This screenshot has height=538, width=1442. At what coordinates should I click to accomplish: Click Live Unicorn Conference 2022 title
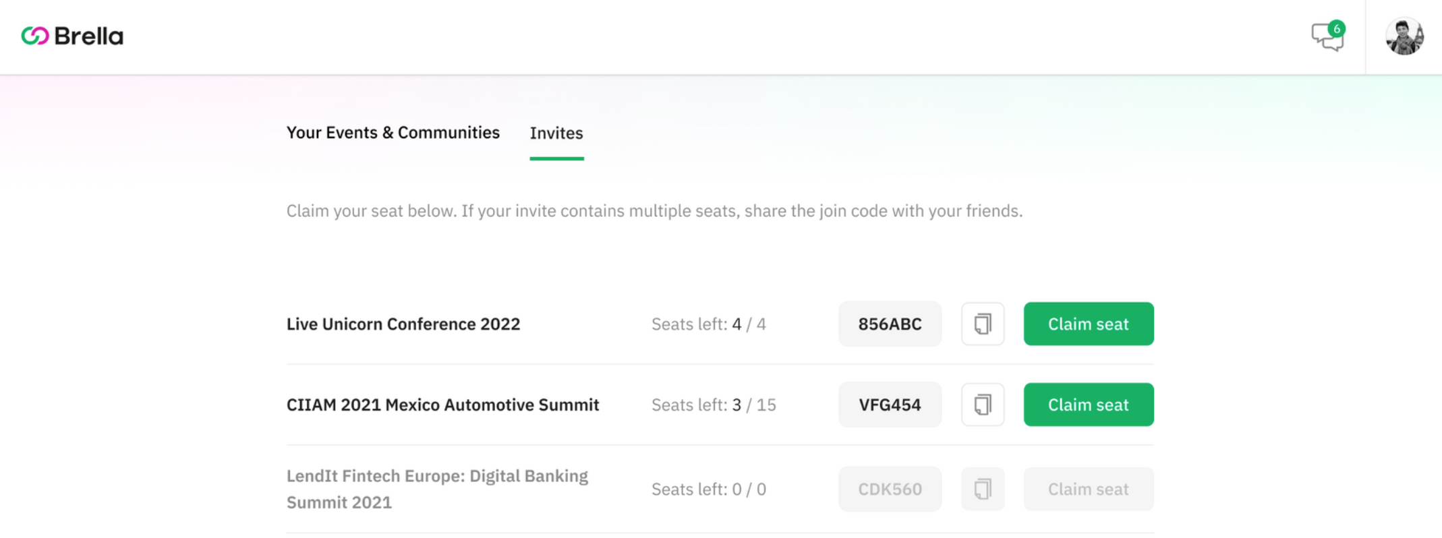(x=403, y=324)
